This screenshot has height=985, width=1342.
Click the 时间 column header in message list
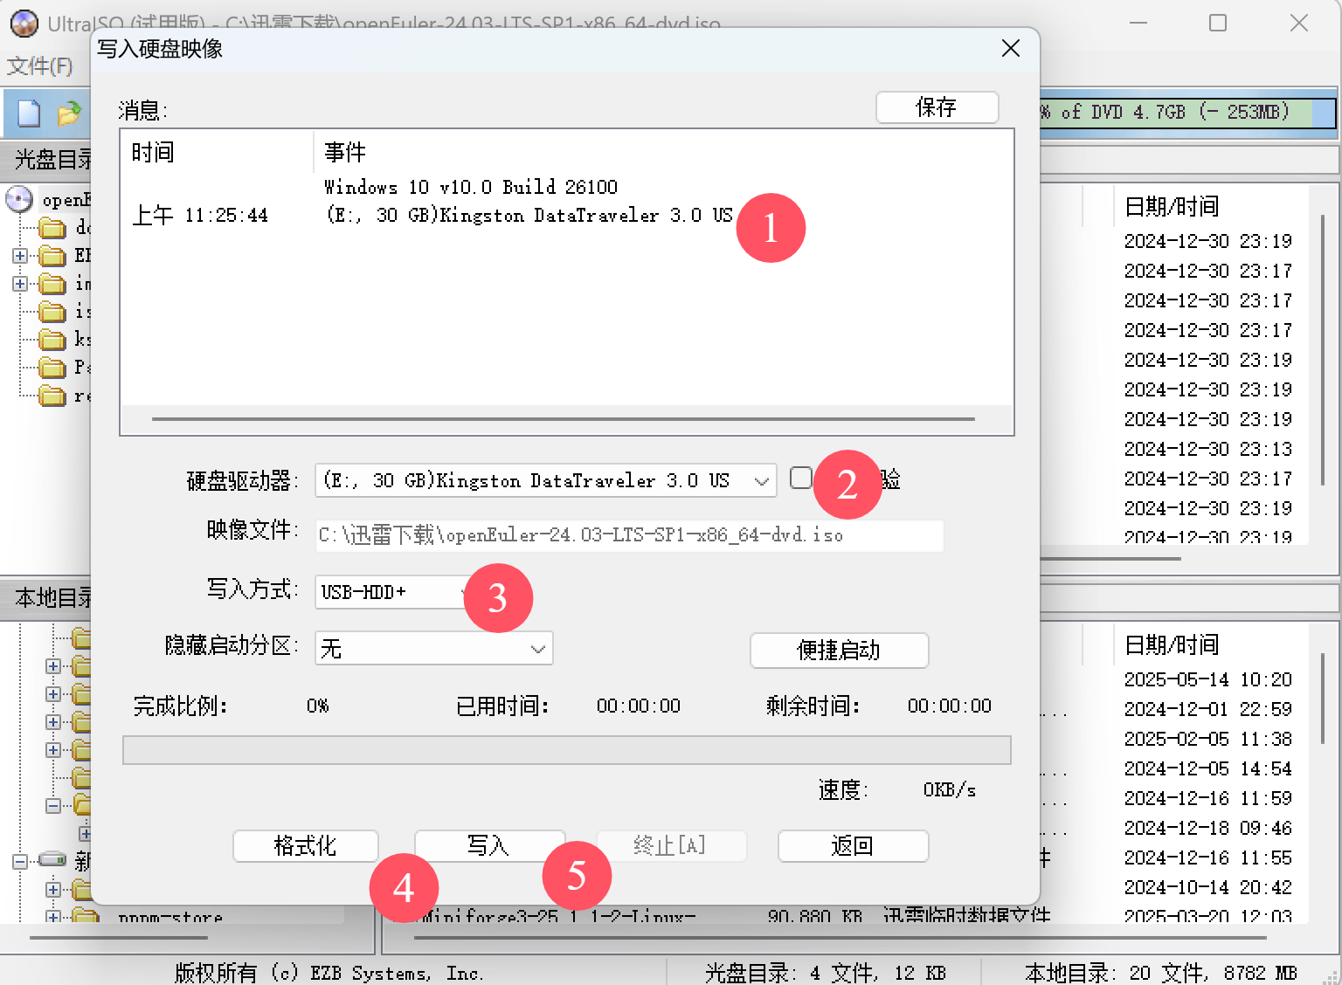[x=154, y=153]
